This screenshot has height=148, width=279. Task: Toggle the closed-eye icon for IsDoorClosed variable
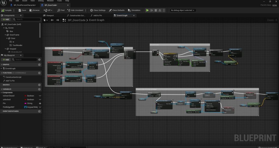click(40, 96)
